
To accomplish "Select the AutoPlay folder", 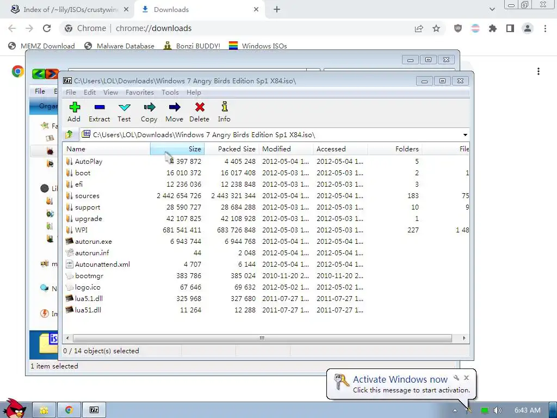I will (89, 161).
